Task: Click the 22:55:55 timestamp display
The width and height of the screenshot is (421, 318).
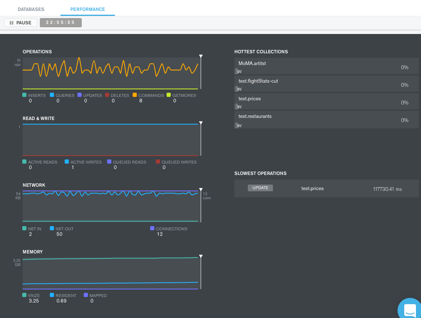Action: 61,23
